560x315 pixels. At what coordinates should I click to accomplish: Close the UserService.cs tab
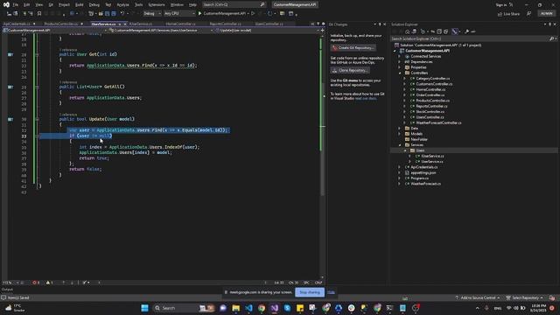point(124,24)
